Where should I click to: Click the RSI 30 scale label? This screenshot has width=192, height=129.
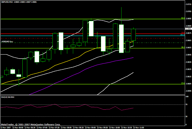point(186,116)
